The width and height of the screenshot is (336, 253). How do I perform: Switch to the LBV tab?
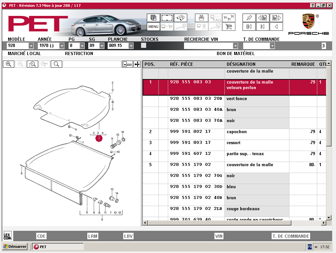pos(128,236)
